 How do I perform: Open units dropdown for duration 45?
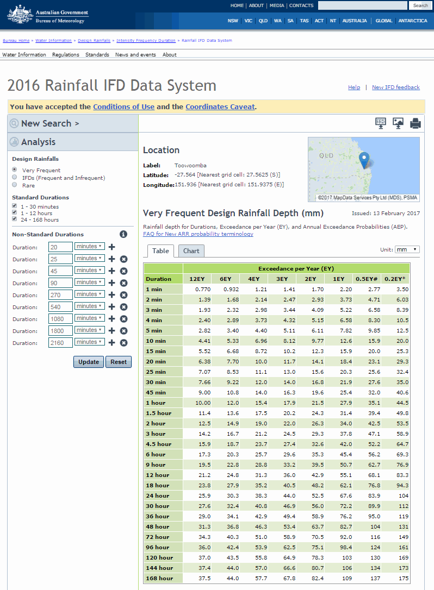(x=89, y=271)
